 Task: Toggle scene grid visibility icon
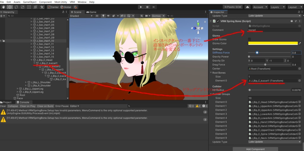[129, 16]
